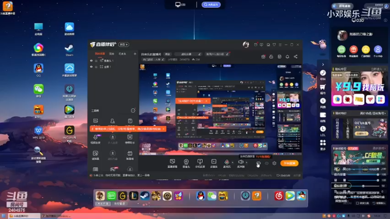Start live streaming with orange button

point(289,163)
